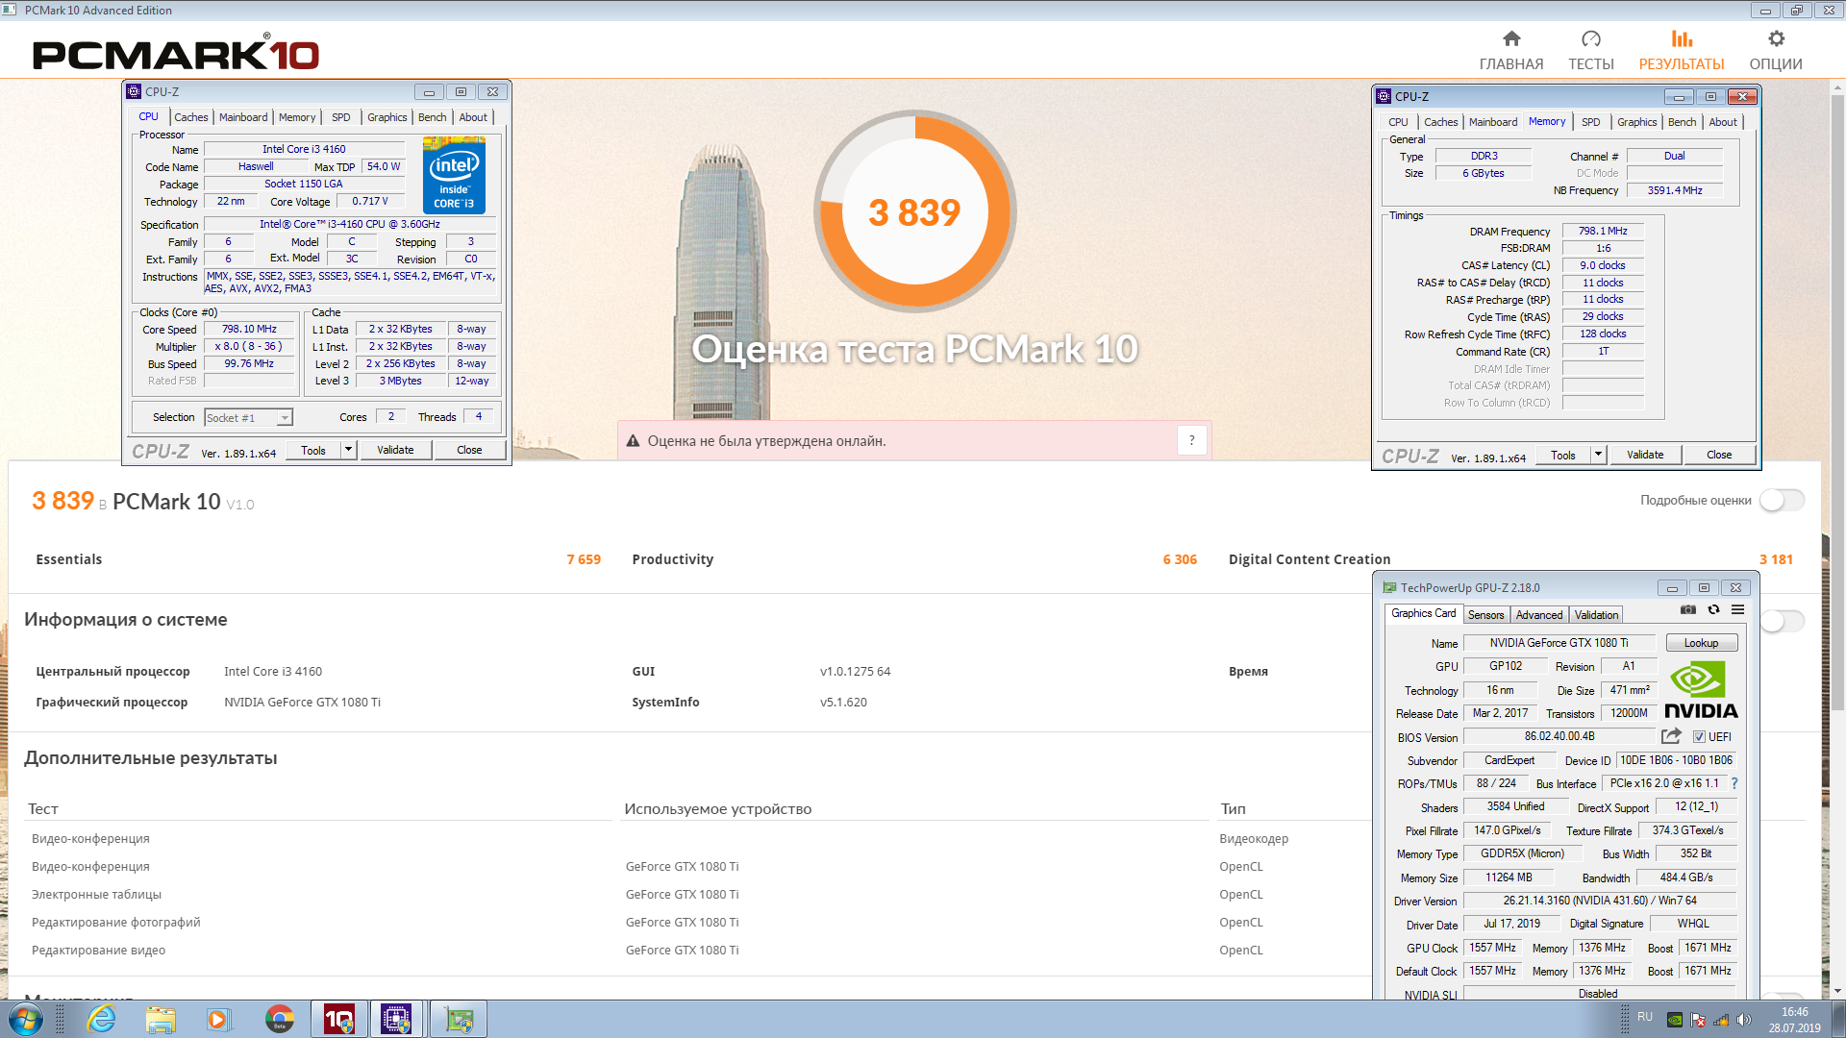Viewport: 1846px width, 1038px height.
Task: Open the Windows Start menu
Action: 25,1019
